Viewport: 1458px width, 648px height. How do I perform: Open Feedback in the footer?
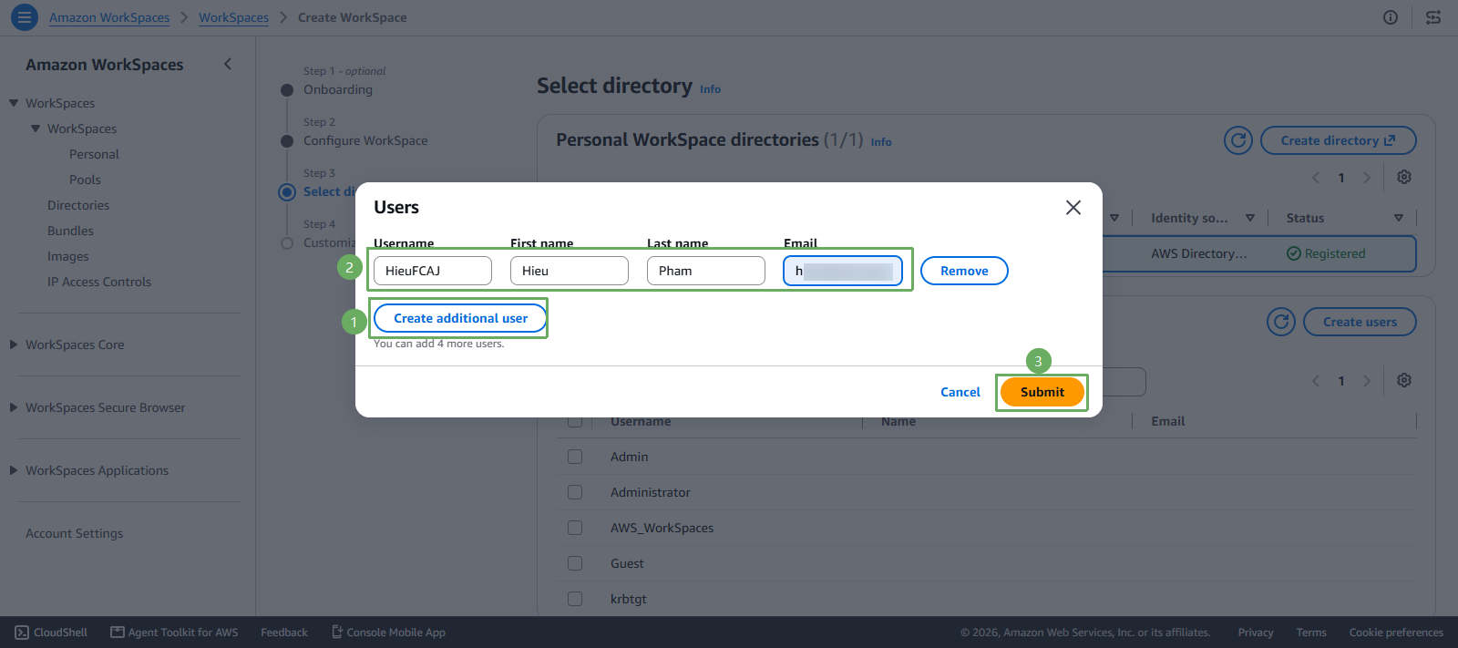point(284,633)
